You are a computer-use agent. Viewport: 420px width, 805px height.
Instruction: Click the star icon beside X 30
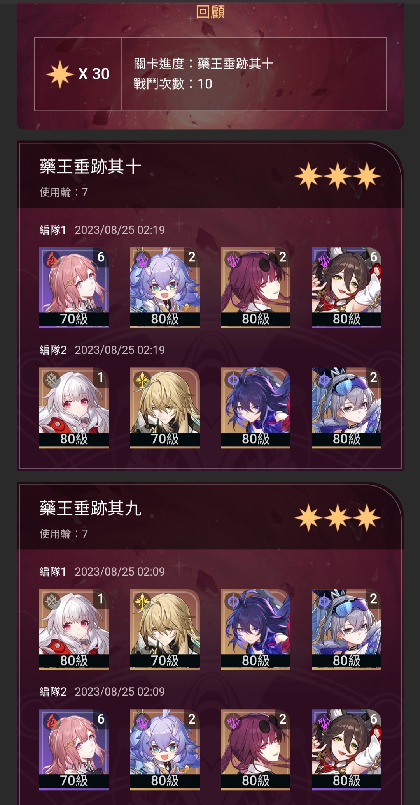pos(60,74)
